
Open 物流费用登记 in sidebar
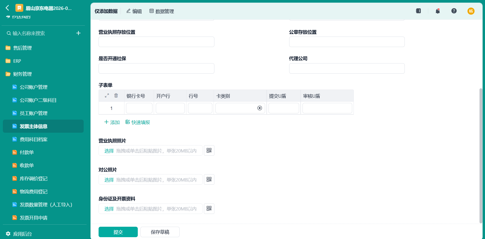[43, 191]
